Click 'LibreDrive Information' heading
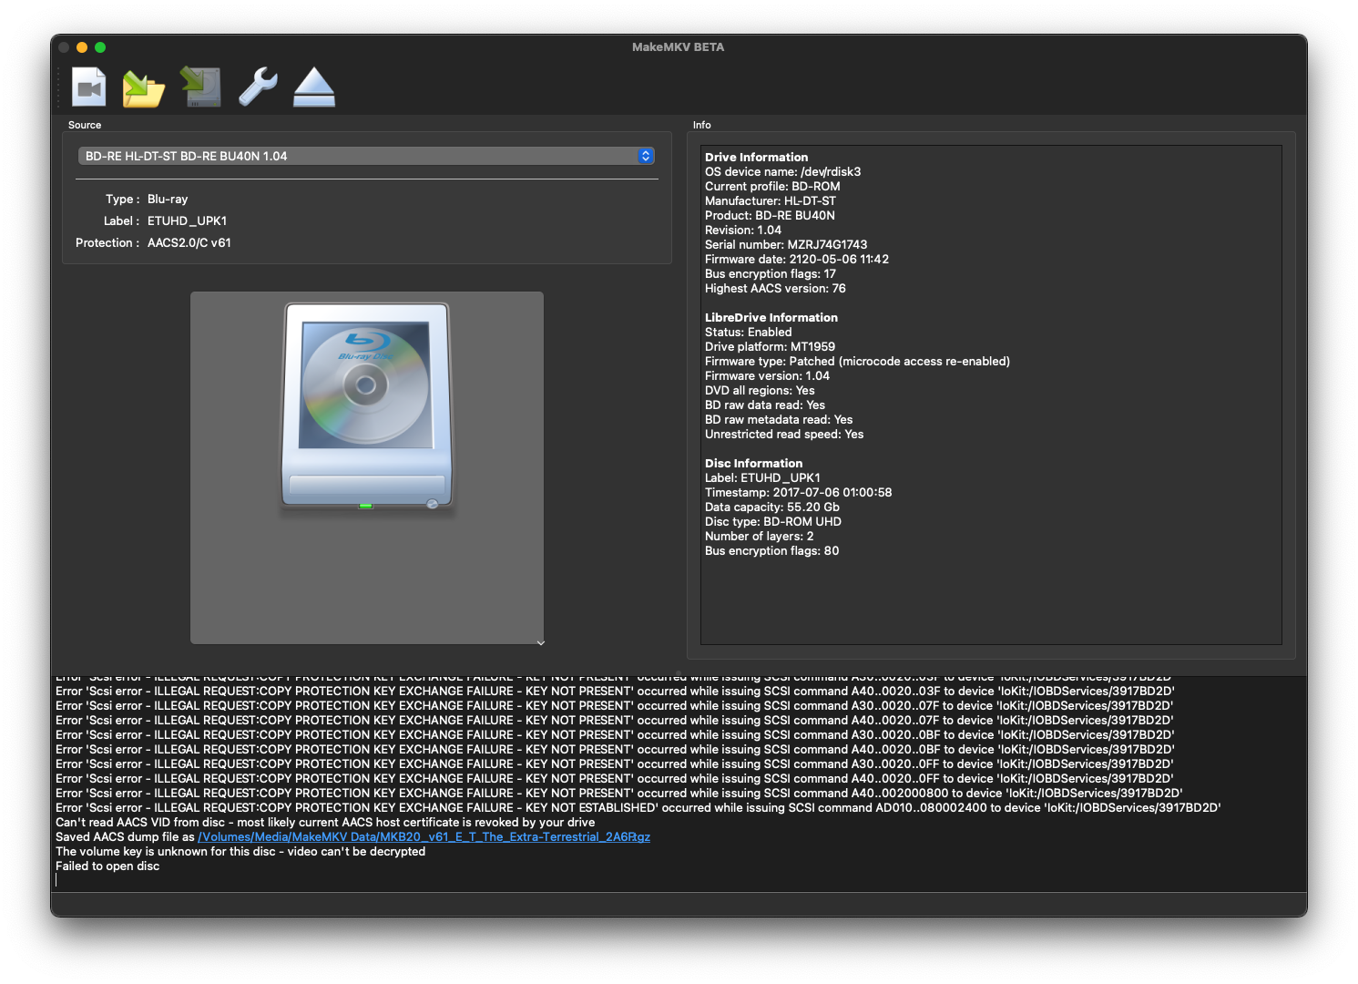 point(771,317)
